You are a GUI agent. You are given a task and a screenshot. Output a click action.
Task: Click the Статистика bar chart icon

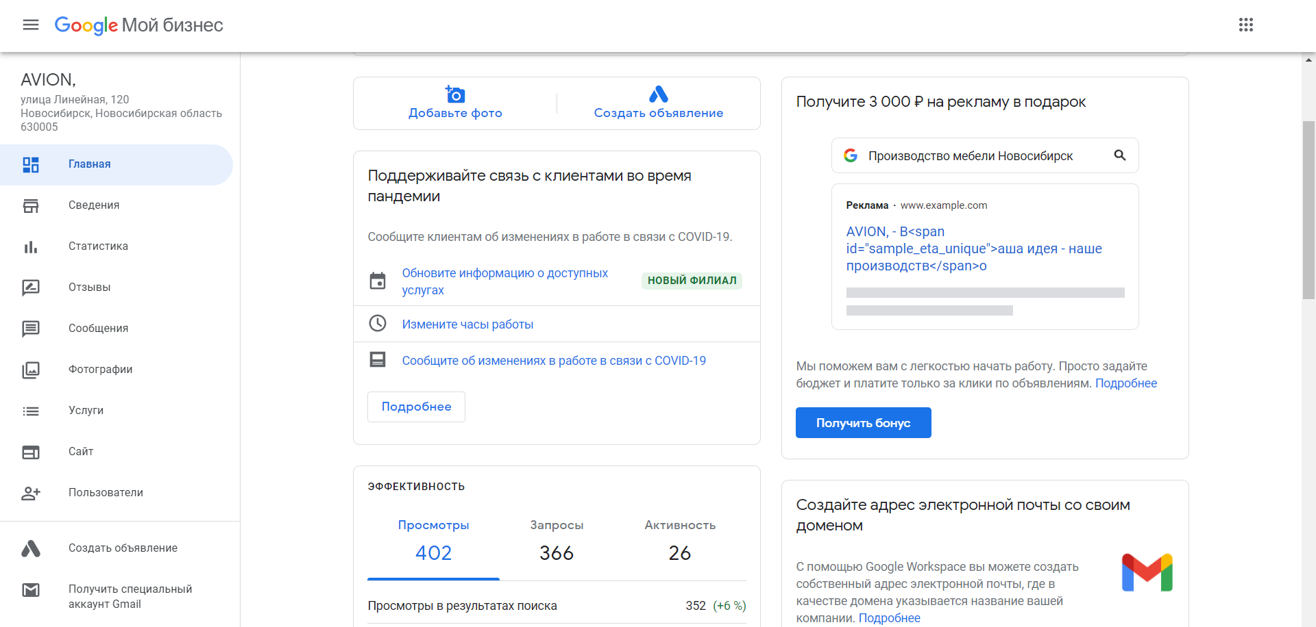click(31, 246)
